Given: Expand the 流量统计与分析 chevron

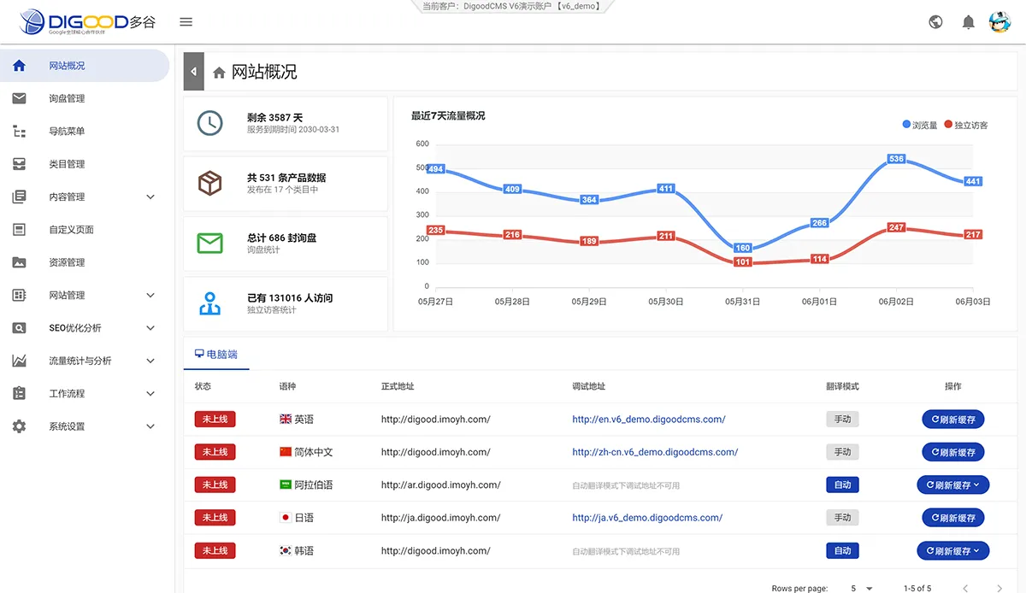Looking at the screenshot, I should coord(150,361).
